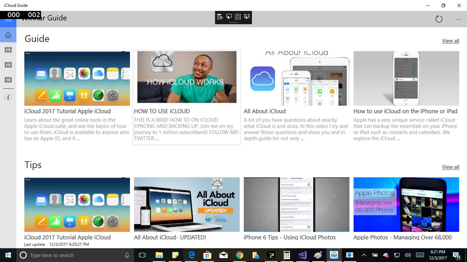View all items in the Guide section
Screen dimensions: 467x262
point(450,41)
